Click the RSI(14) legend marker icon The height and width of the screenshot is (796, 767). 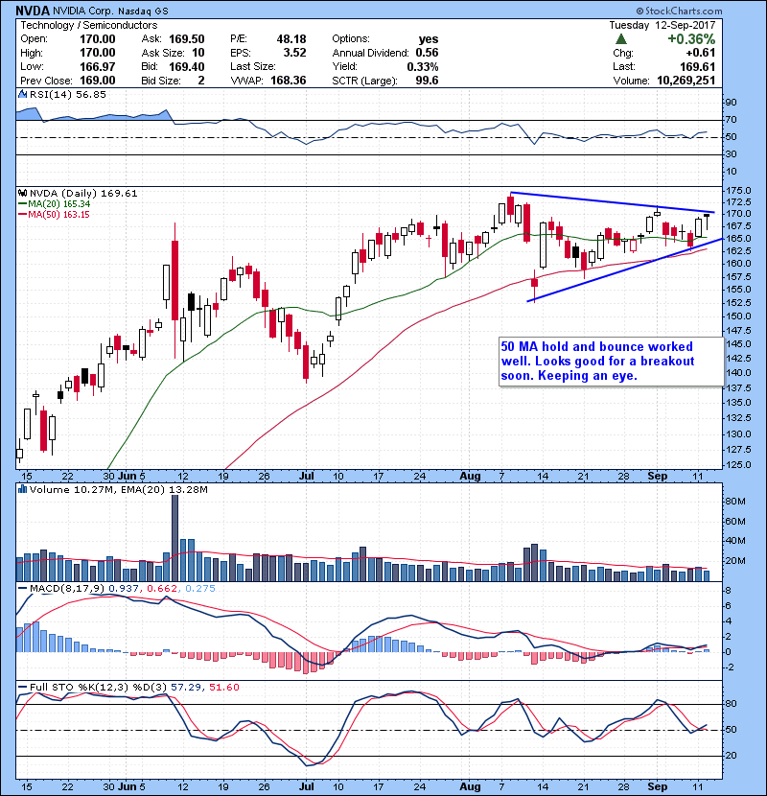(21, 95)
